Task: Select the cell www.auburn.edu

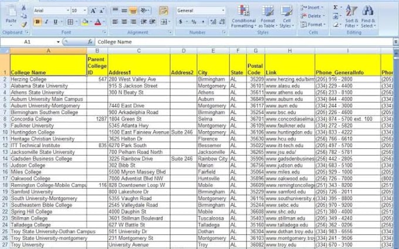Action: (290, 99)
